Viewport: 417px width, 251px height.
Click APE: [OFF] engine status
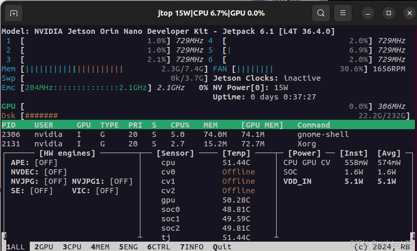pyautogui.click(x=34, y=162)
